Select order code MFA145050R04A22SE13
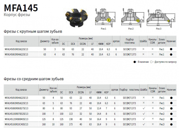Viewport: 179px width, 129px height. coord(16,98)
